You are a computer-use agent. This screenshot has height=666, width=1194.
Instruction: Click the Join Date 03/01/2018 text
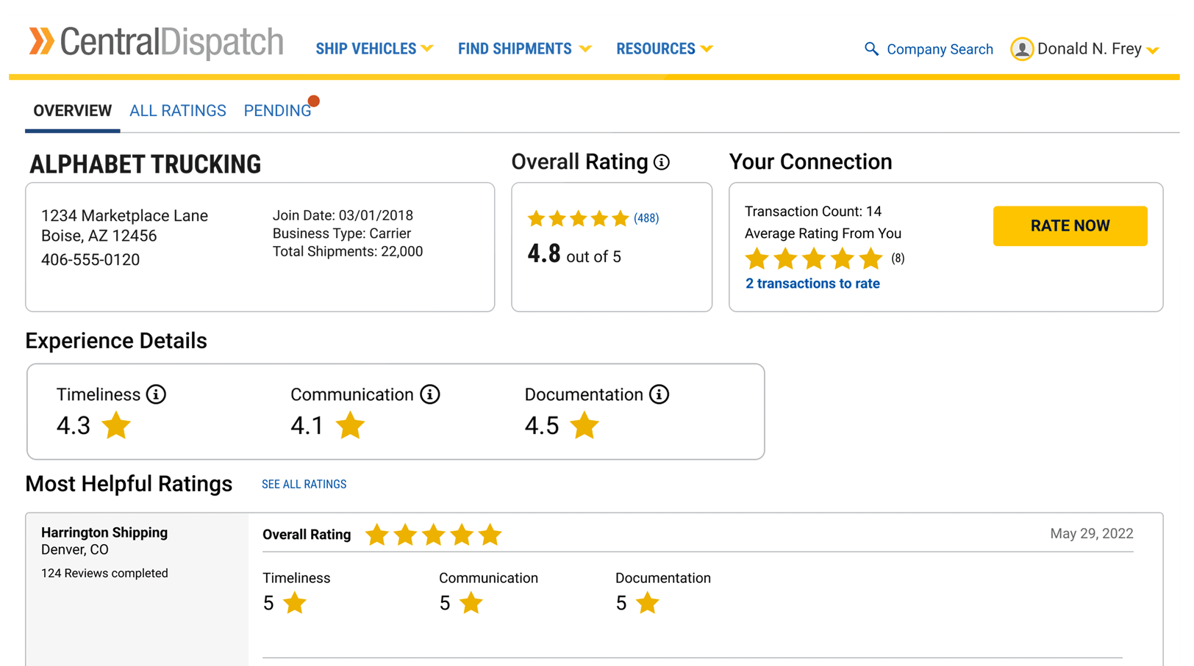tap(343, 215)
